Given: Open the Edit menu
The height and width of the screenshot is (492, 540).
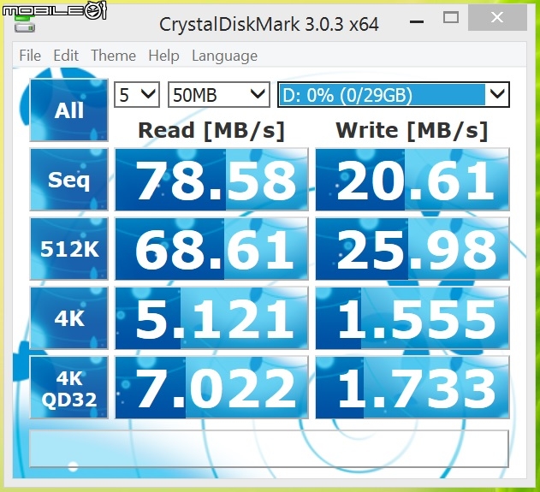Looking at the screenshot, I should (x=66, y=56).
